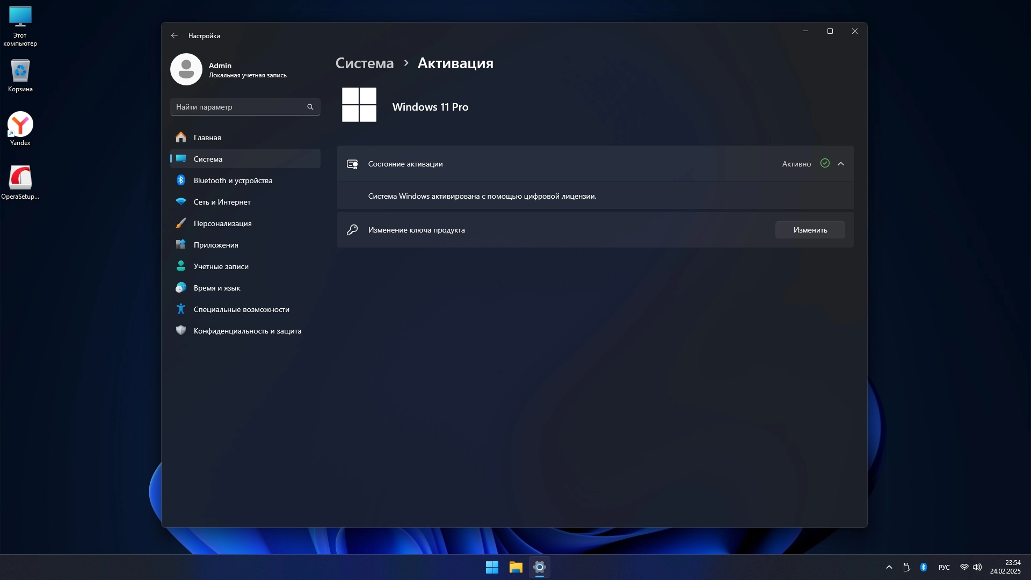Collapse the Состояние активации section

coord(841,164)
